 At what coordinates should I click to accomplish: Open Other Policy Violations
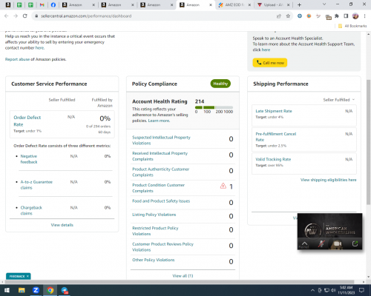(154, 260)
